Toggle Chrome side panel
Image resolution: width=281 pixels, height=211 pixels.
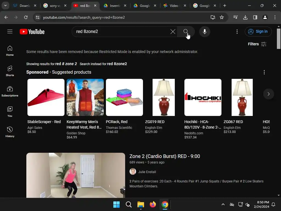coord(255,17)
